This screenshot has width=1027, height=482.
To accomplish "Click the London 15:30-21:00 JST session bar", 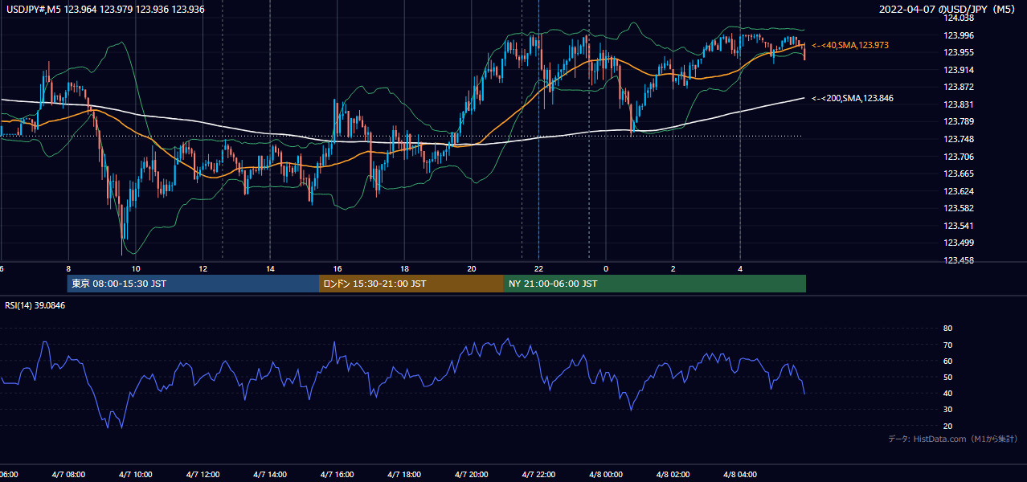I will [411, 284].
